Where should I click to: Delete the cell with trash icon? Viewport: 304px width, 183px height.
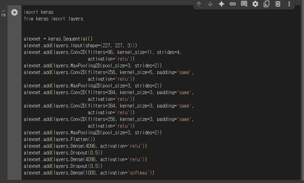(278, 4)
